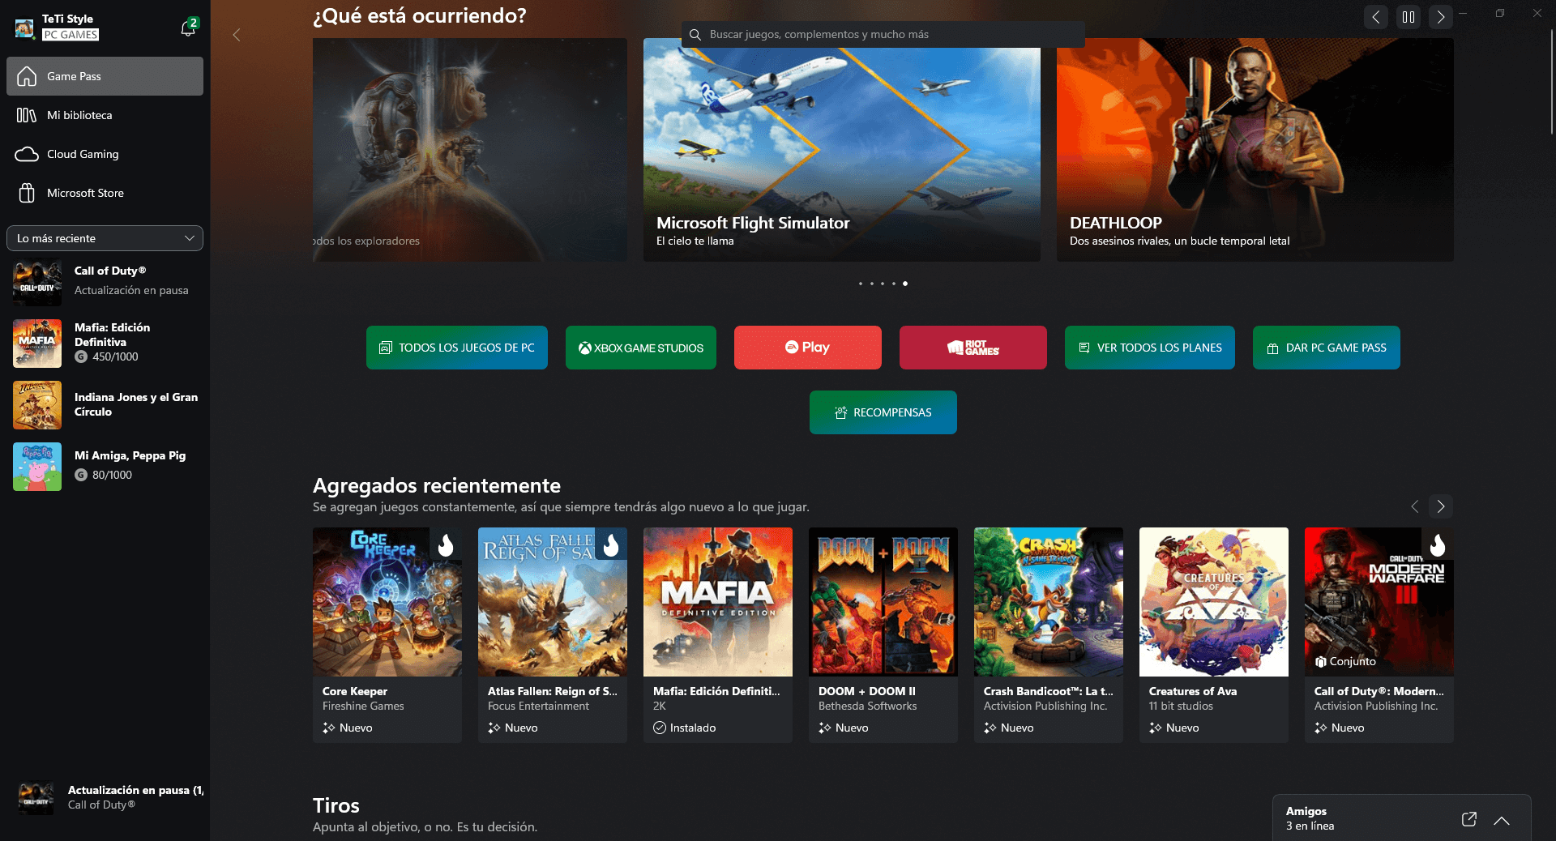Click the TeTi Style profile avatar
This screenshot has width=1556, height=841.
[x=24, y=27]
